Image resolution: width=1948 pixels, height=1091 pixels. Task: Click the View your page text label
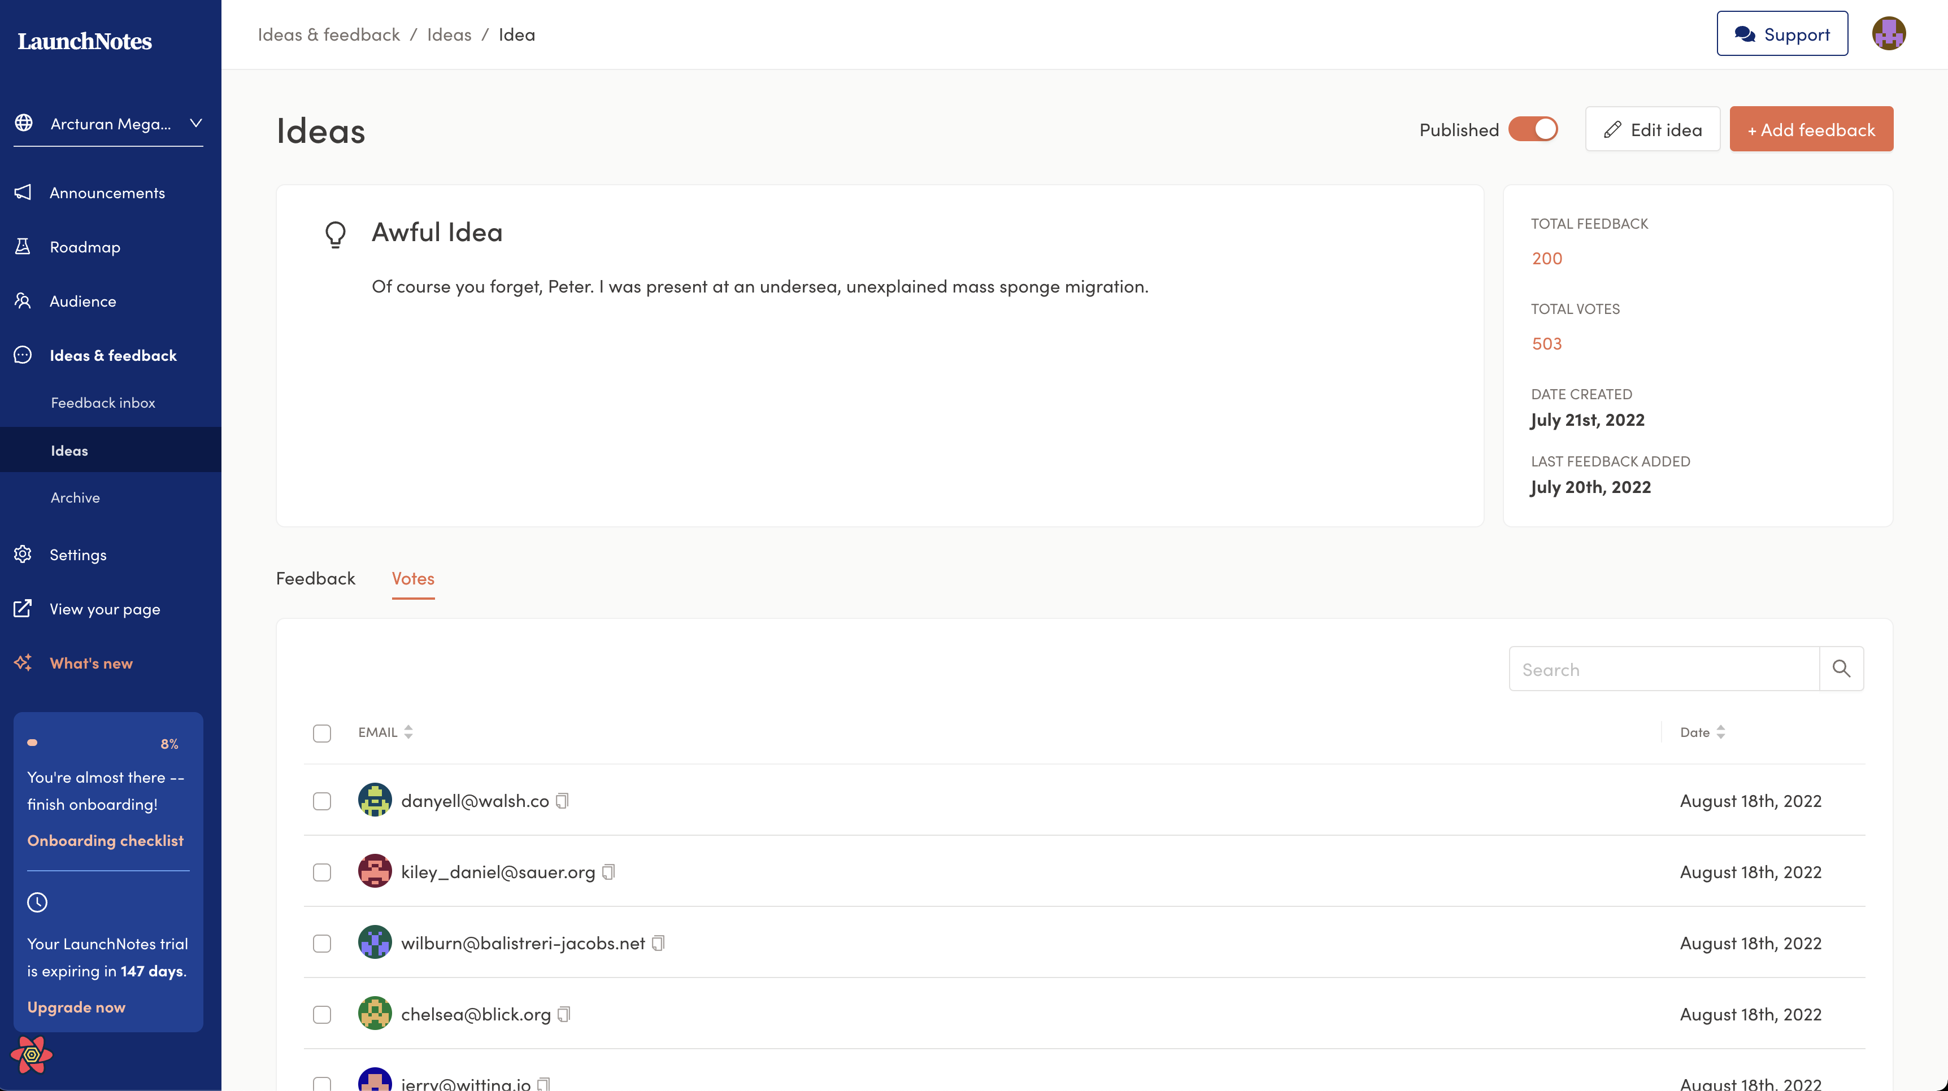[x=105, y=609]
